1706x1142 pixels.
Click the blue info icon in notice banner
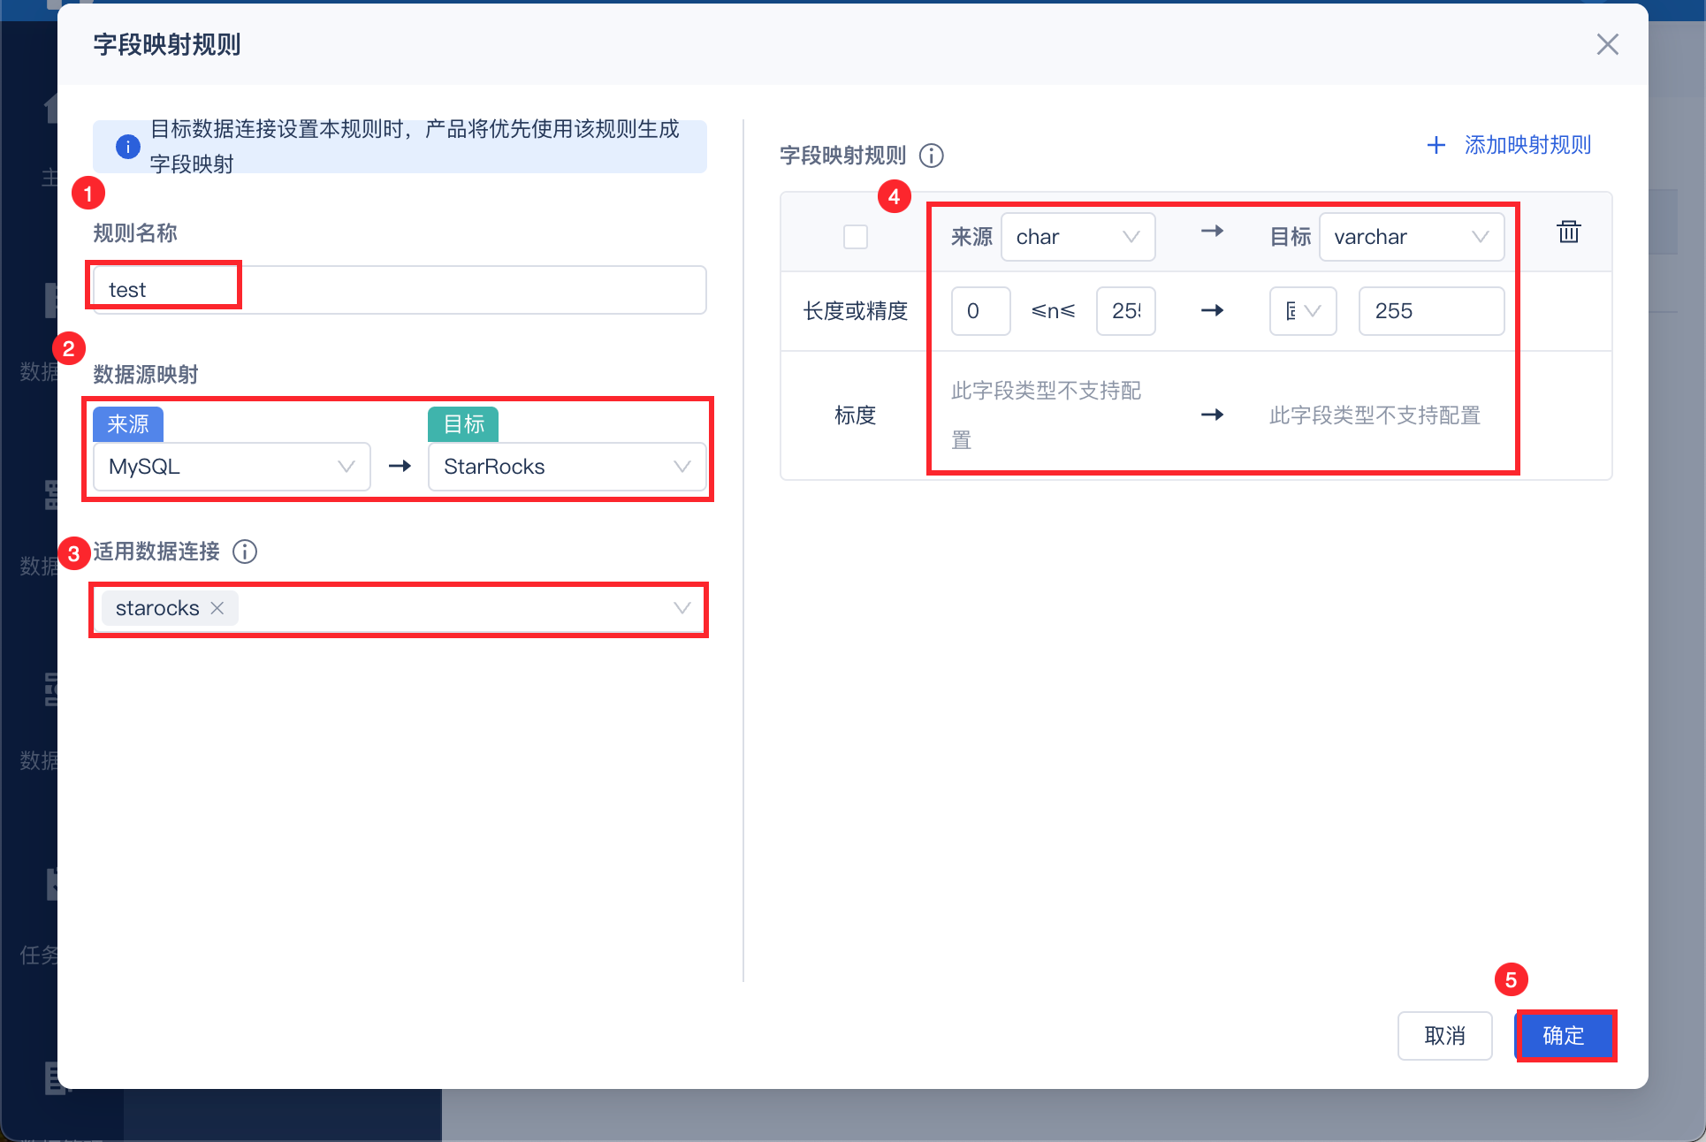click(128, 147)
